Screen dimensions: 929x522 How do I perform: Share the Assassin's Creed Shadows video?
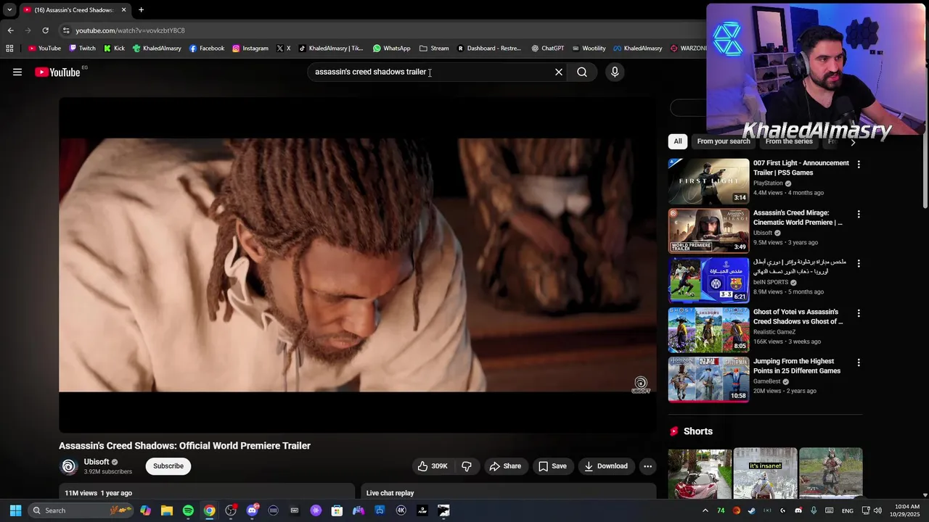coord(505,466)
